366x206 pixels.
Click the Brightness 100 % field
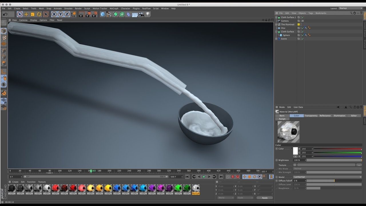coord(299,160)
